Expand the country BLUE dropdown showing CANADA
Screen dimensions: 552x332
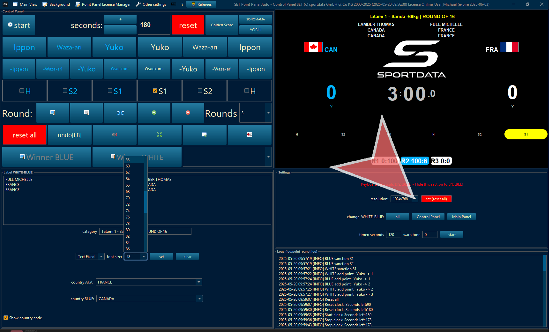click(x=199, y=299)
